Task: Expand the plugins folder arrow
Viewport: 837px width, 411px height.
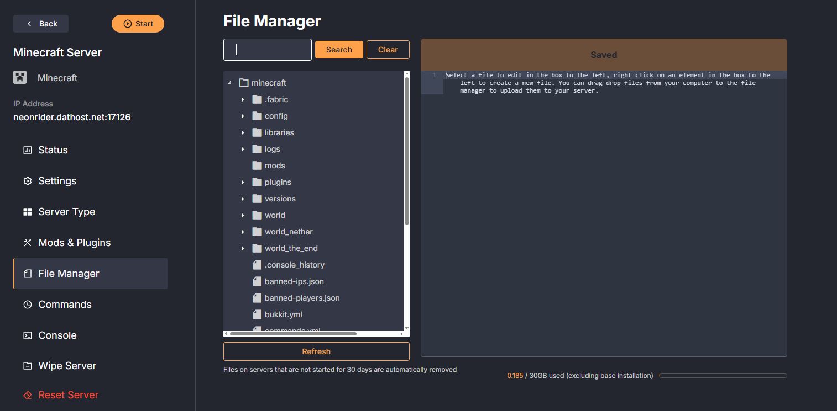Action: coord(243,182)
